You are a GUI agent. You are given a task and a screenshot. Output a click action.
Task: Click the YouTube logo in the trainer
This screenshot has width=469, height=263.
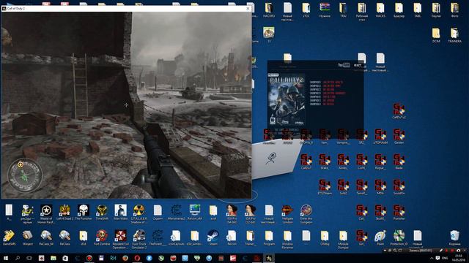344,65
